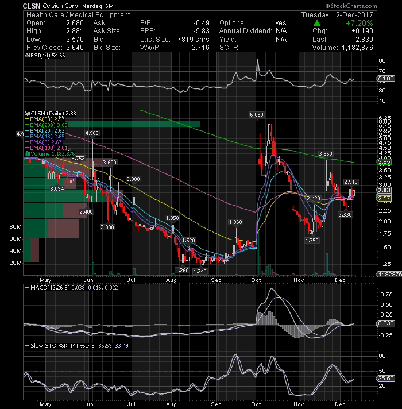Click the Last Size 7819 shrs value

pos(193,40)
